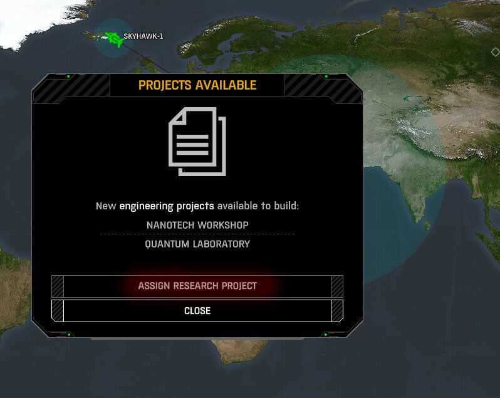Click the documents icon in dialog

(197, 142)
